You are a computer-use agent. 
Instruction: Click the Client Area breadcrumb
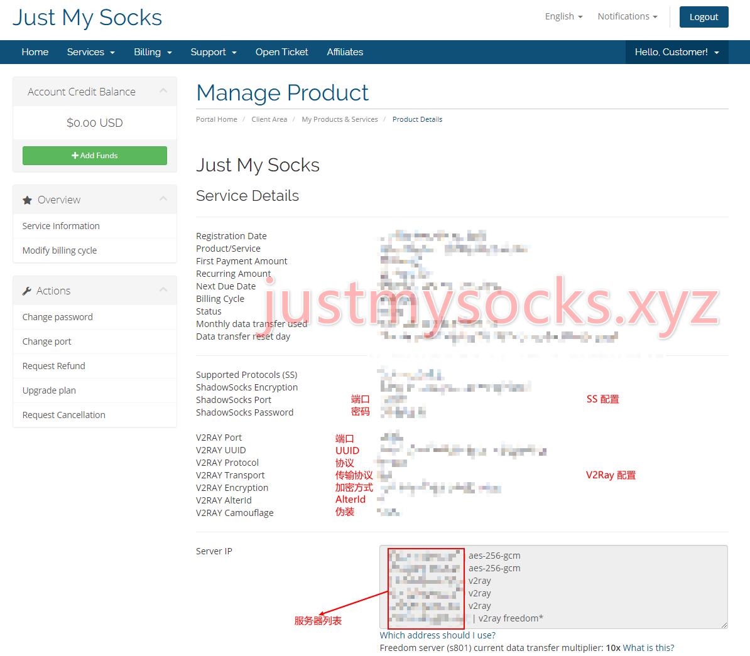[269, 119]
